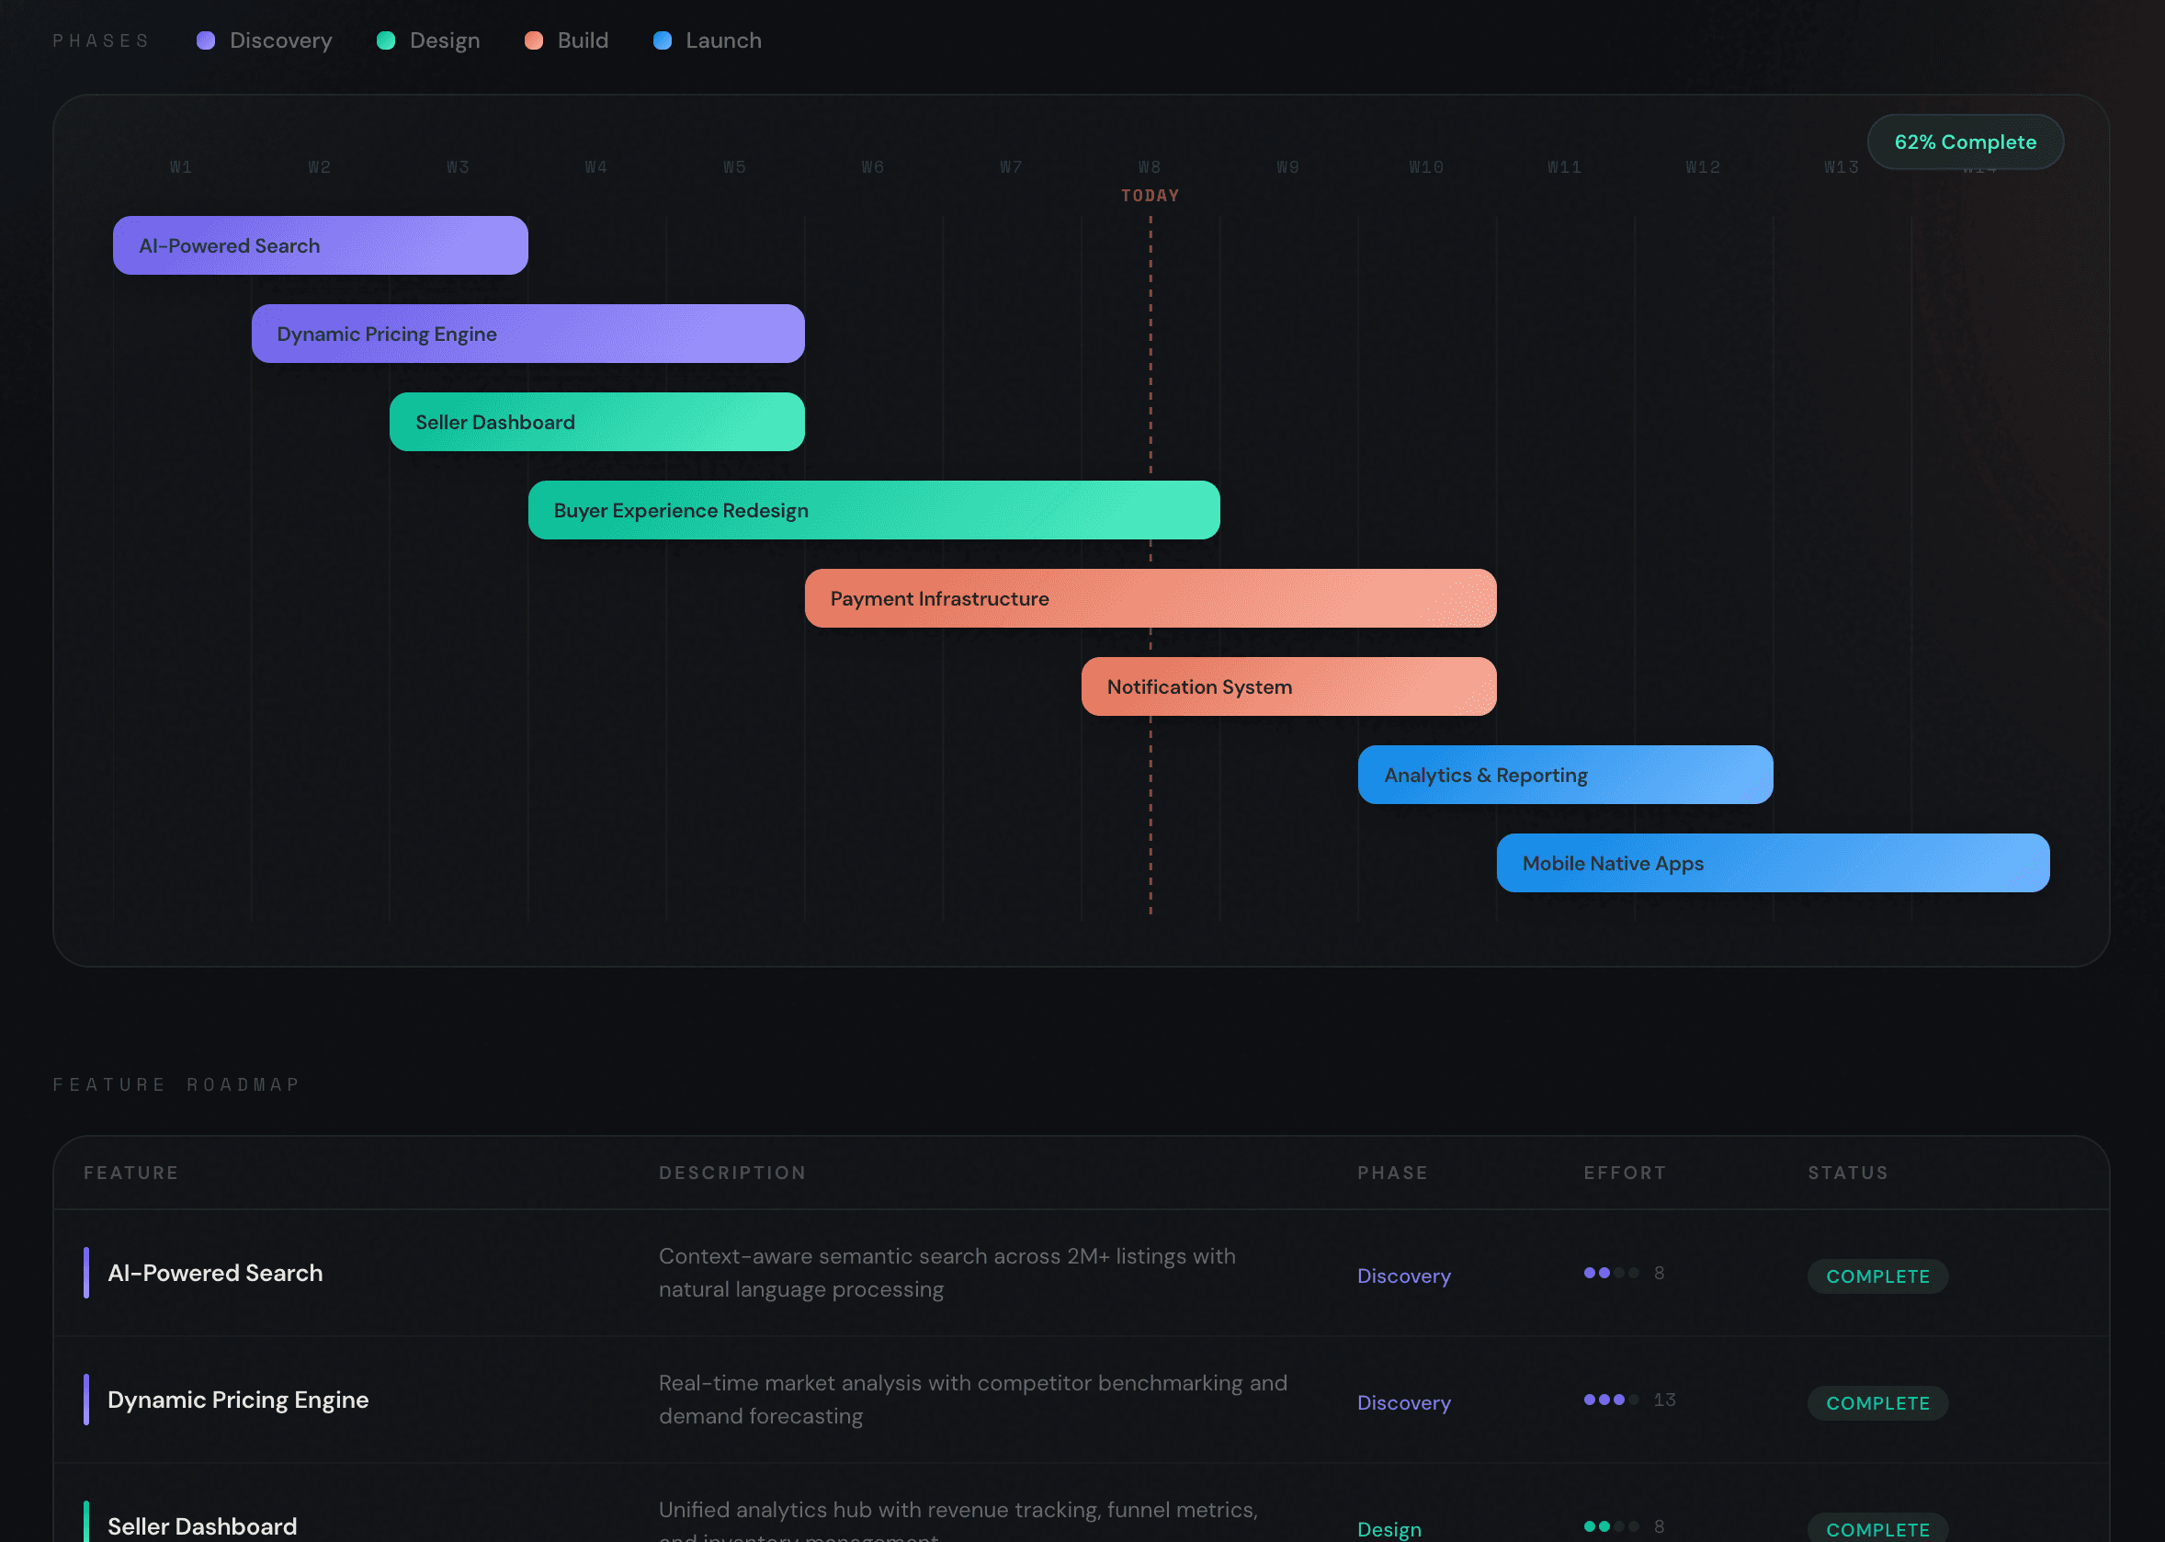Click the Build phase legend dot
The image size is (2165, 1542).
point(534,40)
